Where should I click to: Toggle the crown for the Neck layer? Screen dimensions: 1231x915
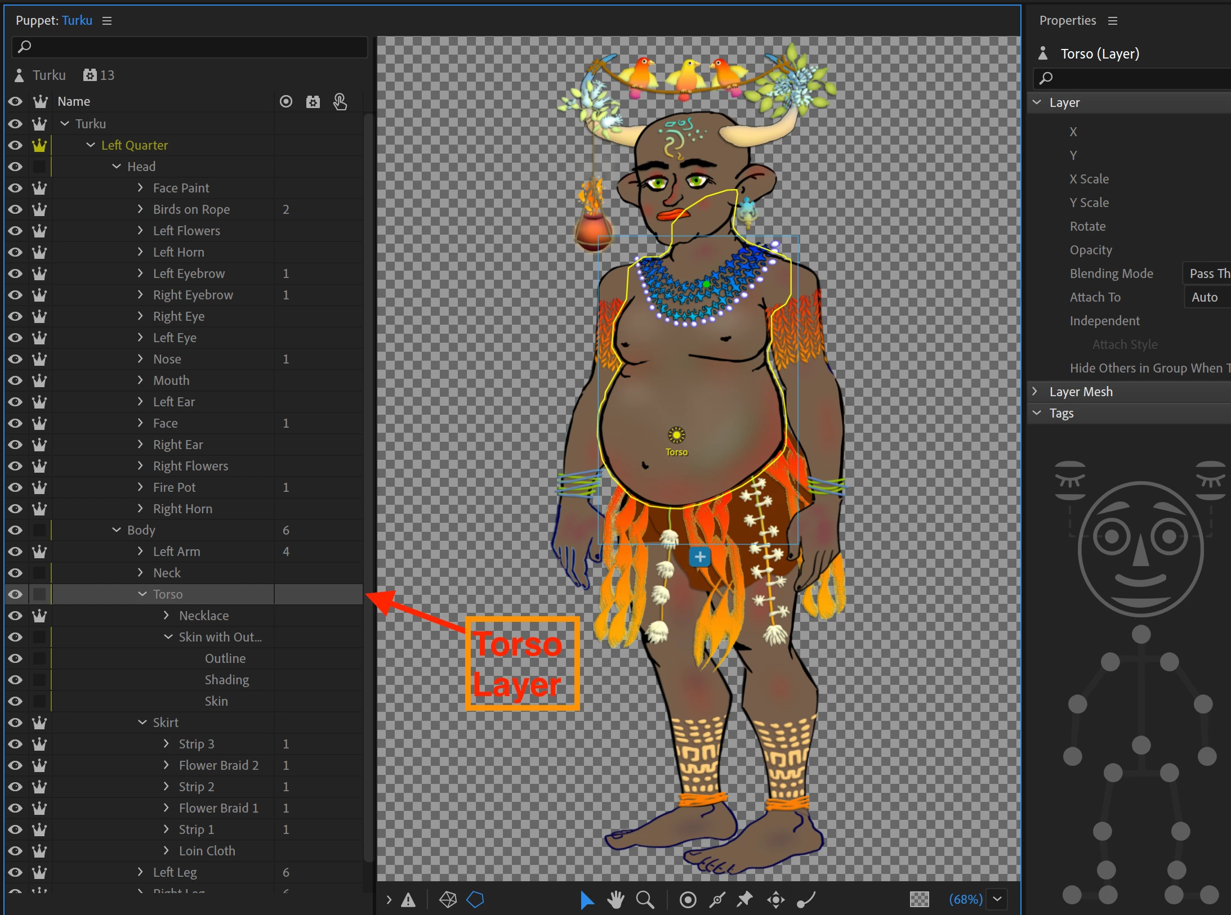click(x=39, y=573)
